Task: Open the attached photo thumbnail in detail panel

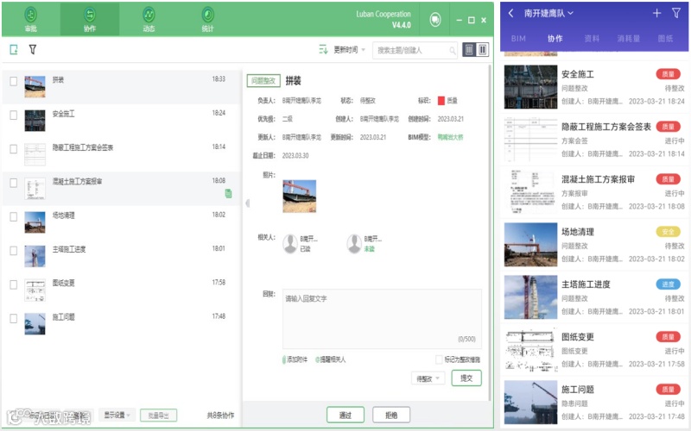Action: pos(299,197)
